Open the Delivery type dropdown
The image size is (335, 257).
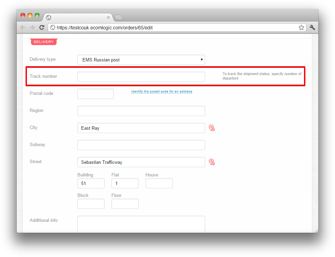click(141, 60)
